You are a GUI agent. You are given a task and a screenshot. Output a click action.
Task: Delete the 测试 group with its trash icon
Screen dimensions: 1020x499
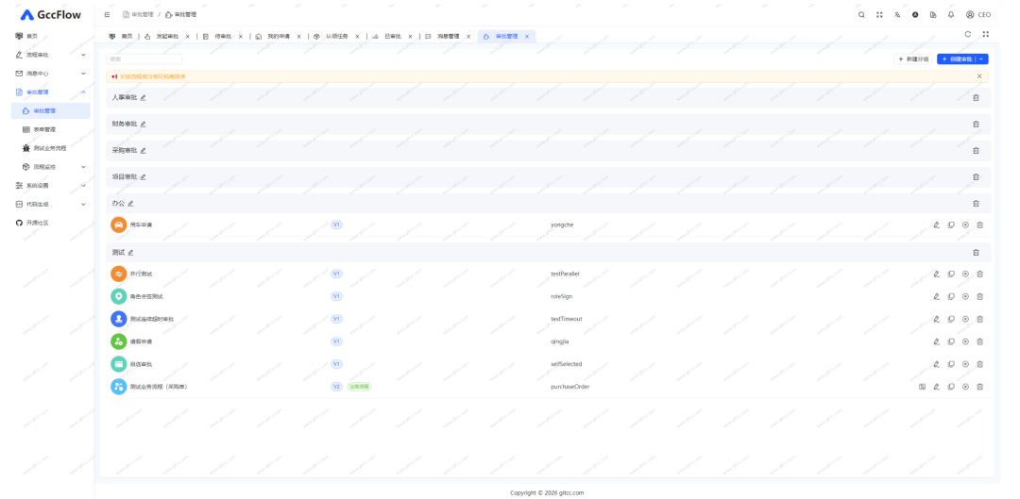tap(976, 252)
